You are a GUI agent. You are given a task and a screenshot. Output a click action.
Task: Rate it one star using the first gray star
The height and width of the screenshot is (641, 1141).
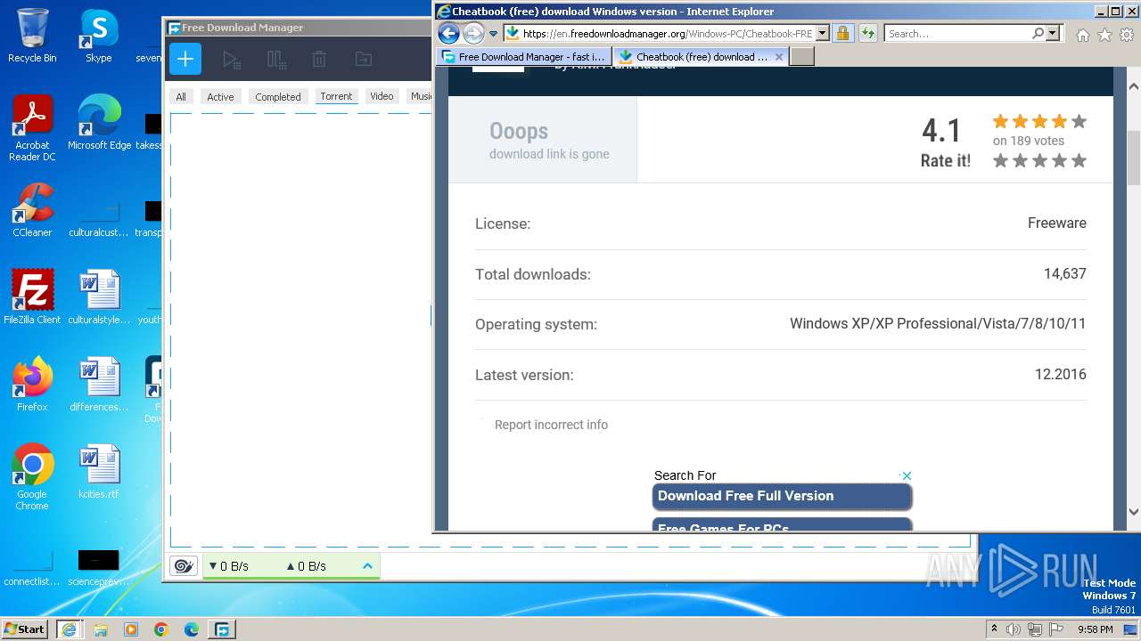1000,160
